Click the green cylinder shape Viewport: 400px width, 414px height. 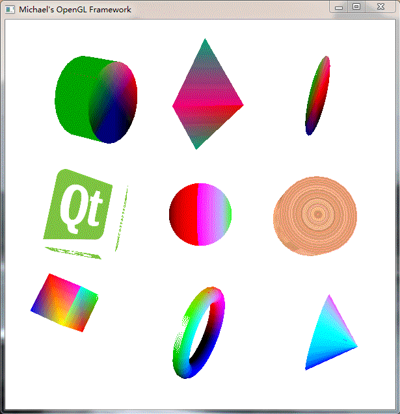[x=96, y=100]
